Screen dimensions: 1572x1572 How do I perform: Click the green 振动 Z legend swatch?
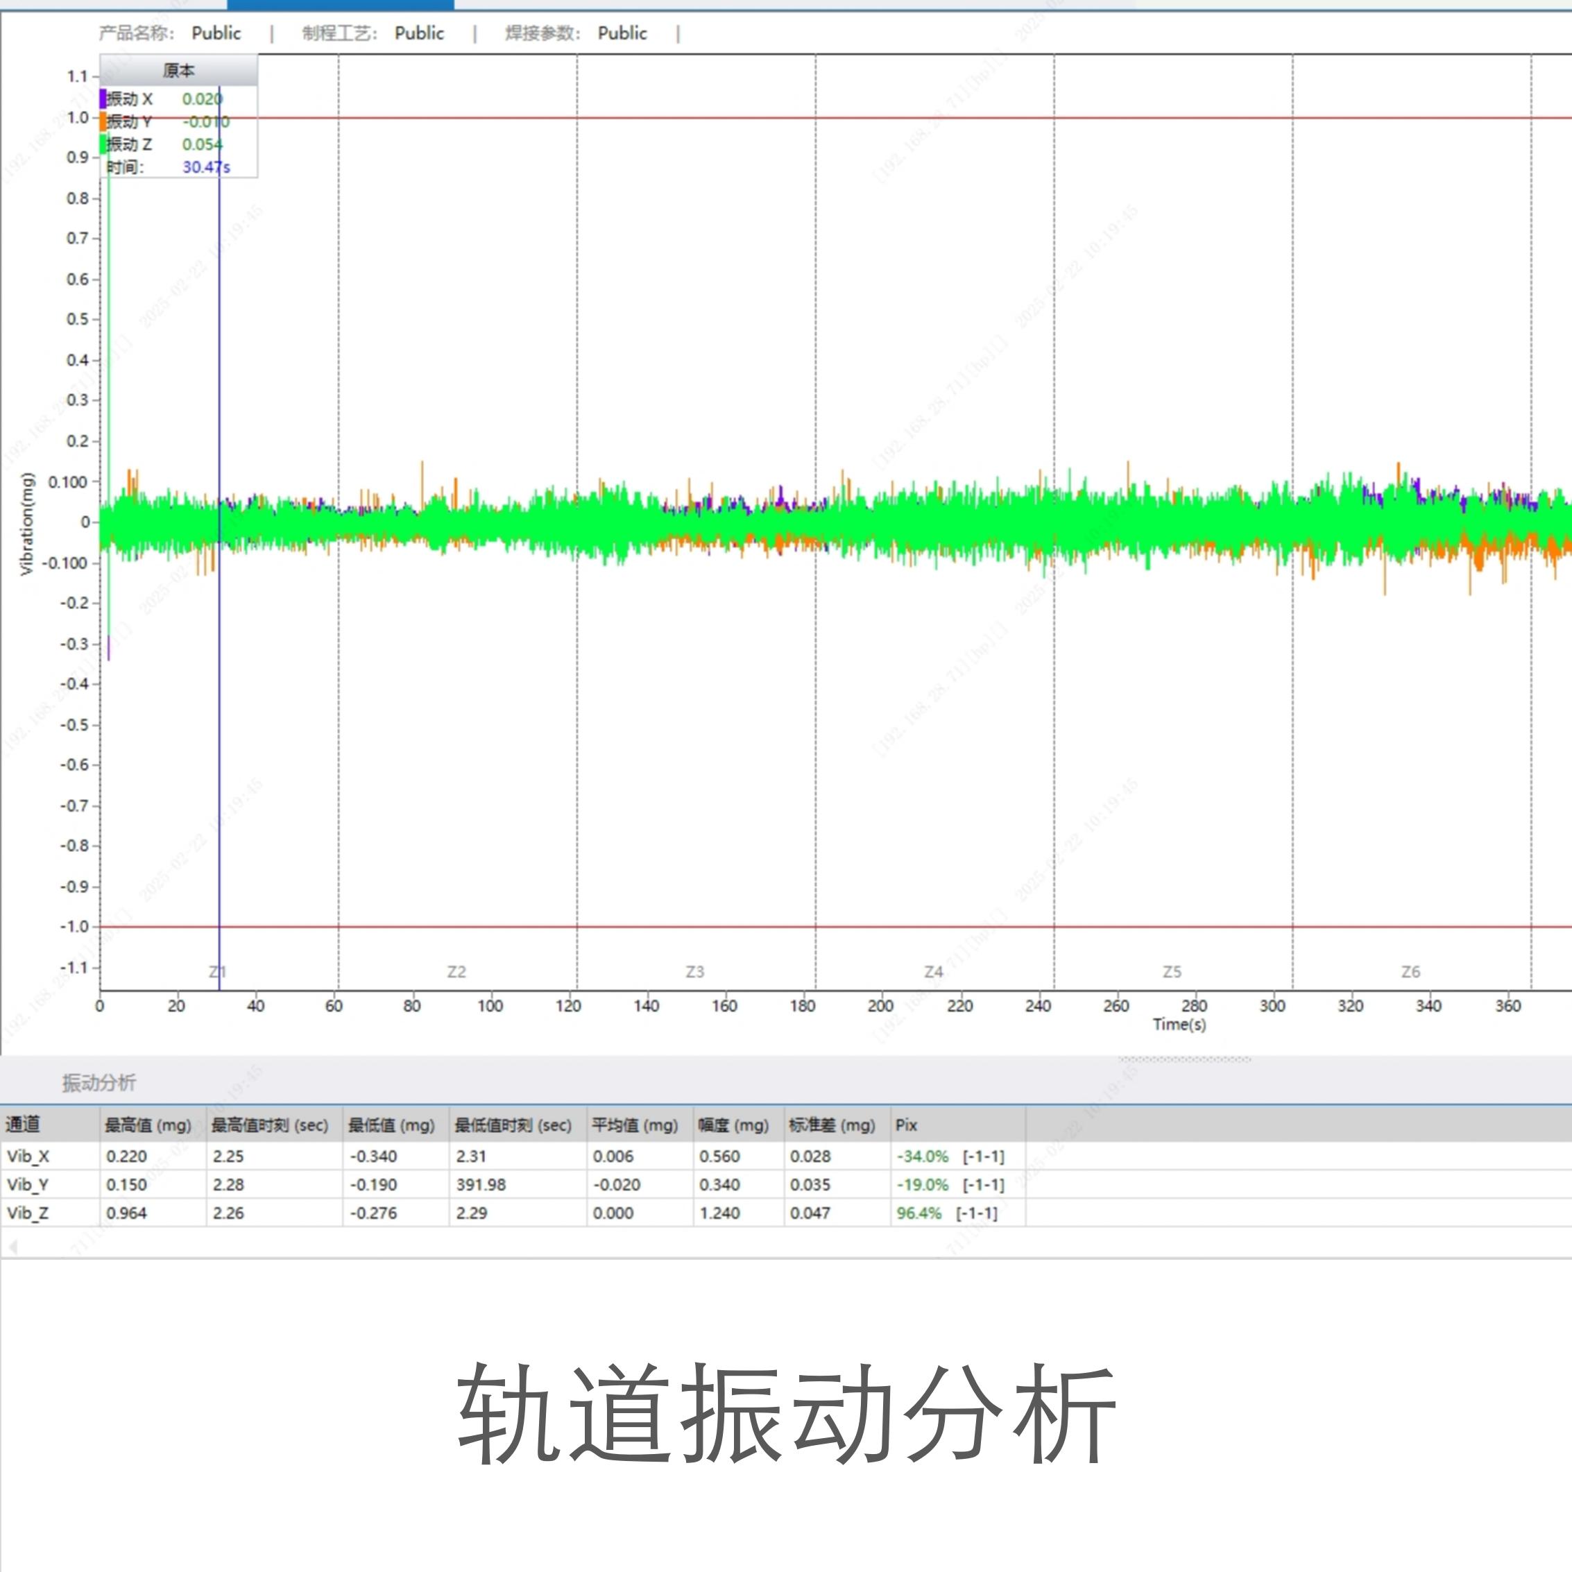coord(103,144)
